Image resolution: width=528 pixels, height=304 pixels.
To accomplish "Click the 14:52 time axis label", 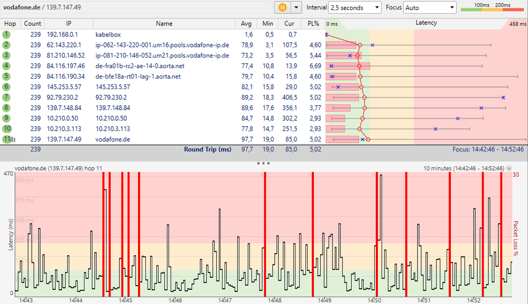I will [474, 300].
